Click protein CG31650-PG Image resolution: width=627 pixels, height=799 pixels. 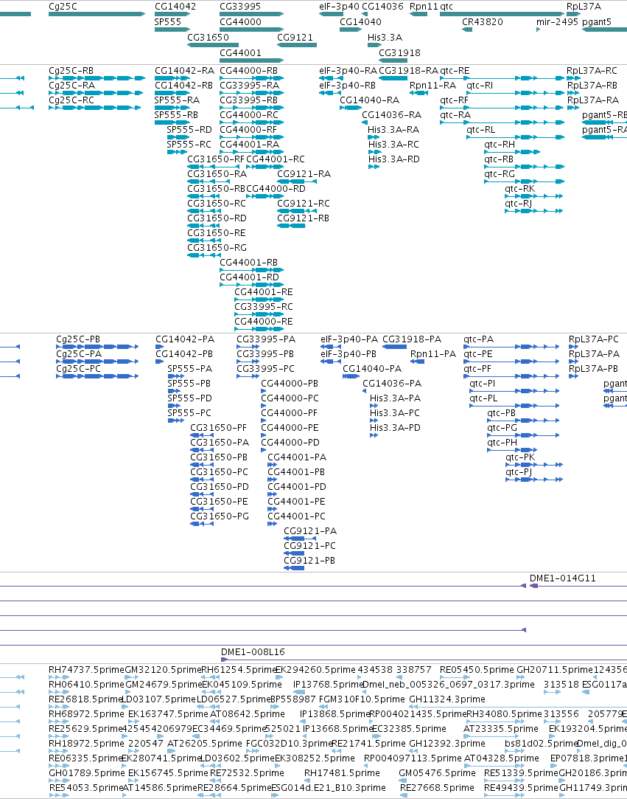coord(220,516)
